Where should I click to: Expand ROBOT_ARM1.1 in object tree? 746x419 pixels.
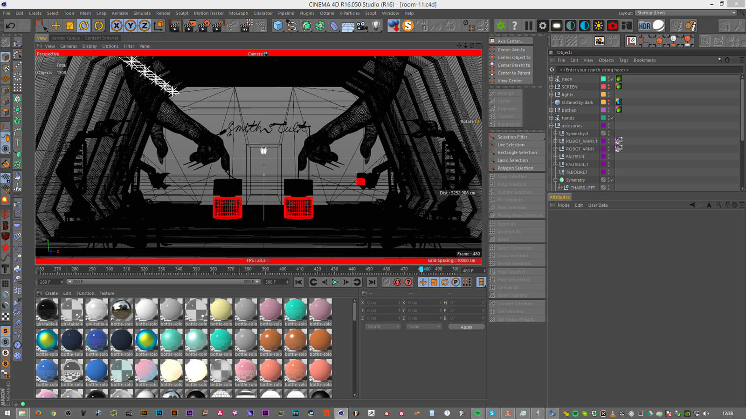click(555, 141)
